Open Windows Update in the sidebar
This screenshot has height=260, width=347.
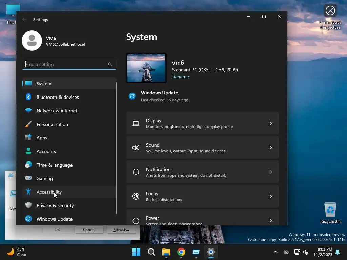click(x=69, y=219)
